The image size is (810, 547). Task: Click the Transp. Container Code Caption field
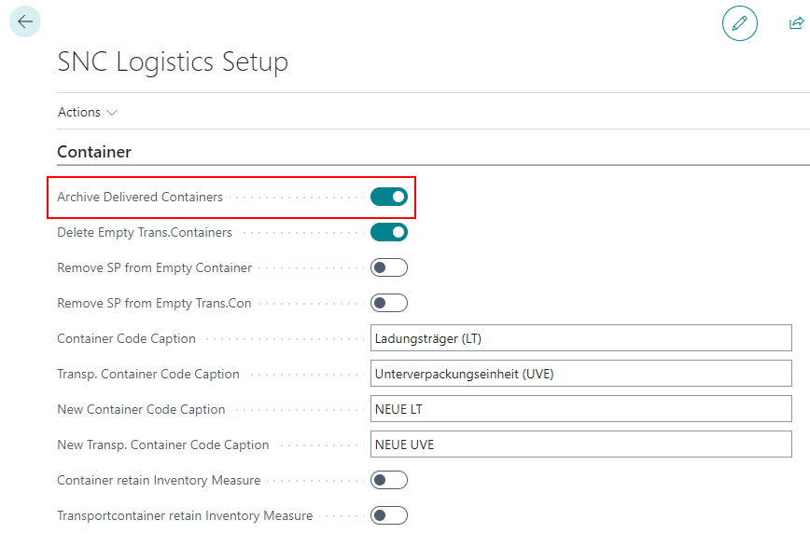(580, 374)
